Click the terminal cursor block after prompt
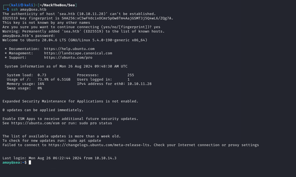The image size is (296, 177). tap(30, 163)
